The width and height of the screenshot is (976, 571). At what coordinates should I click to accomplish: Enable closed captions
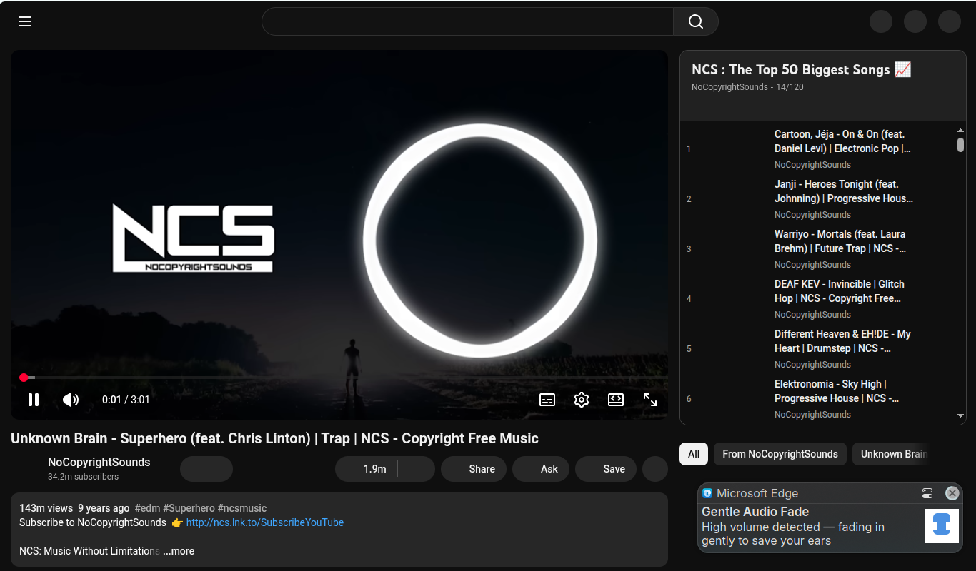pos(547,400)
